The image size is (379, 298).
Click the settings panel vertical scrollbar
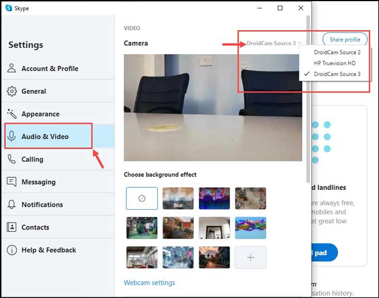pyautogui.click(x=308, y=99)
